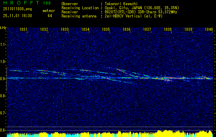Click the R820T2(RTL-SDR) SDR-Sharp 53.372MHz text
Image resolution: width=216 pixels, height=137 pixels.
pos(141,12)
